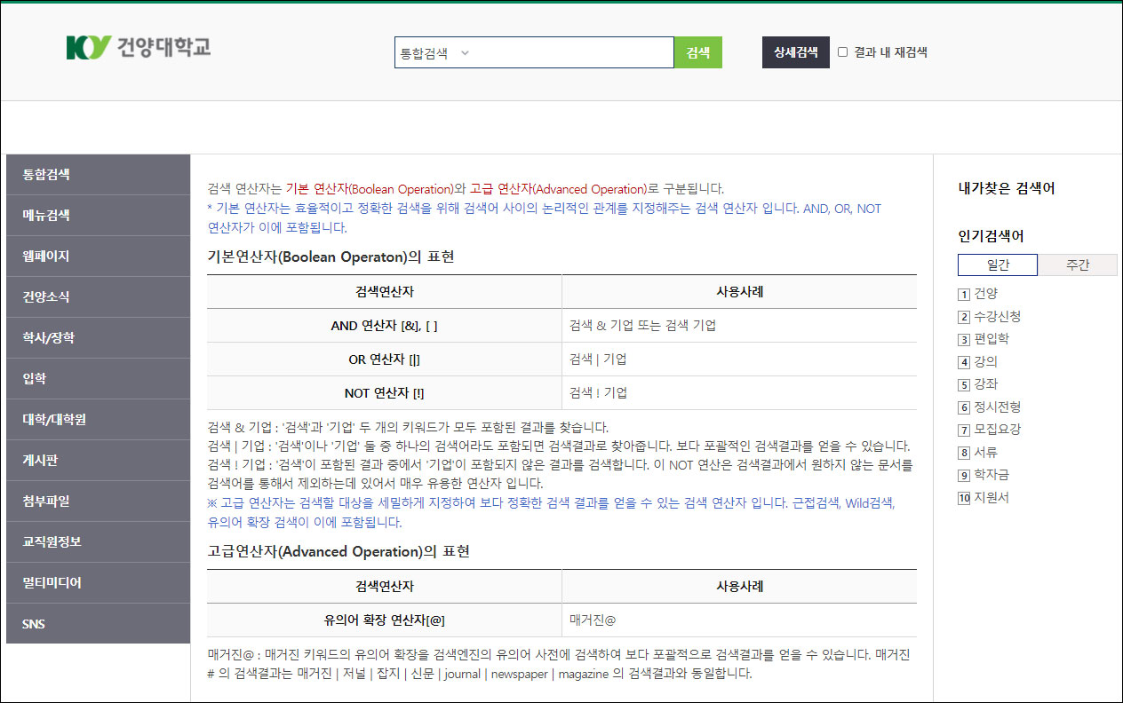Click popular keyword 모집요강
This screenshot has height=703, width=1123.
coord(997,430)
